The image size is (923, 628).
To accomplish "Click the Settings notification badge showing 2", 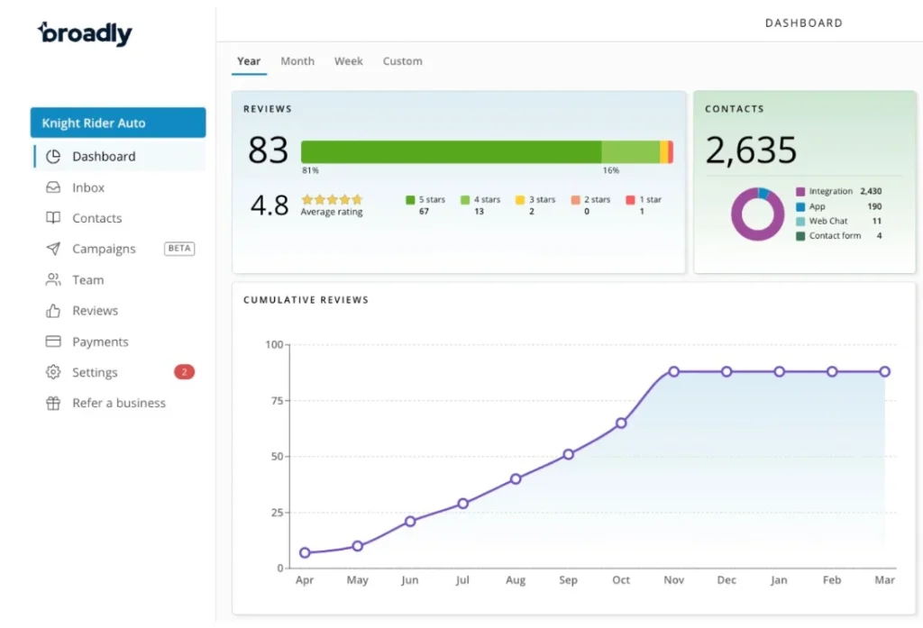I will click(184, 372).
